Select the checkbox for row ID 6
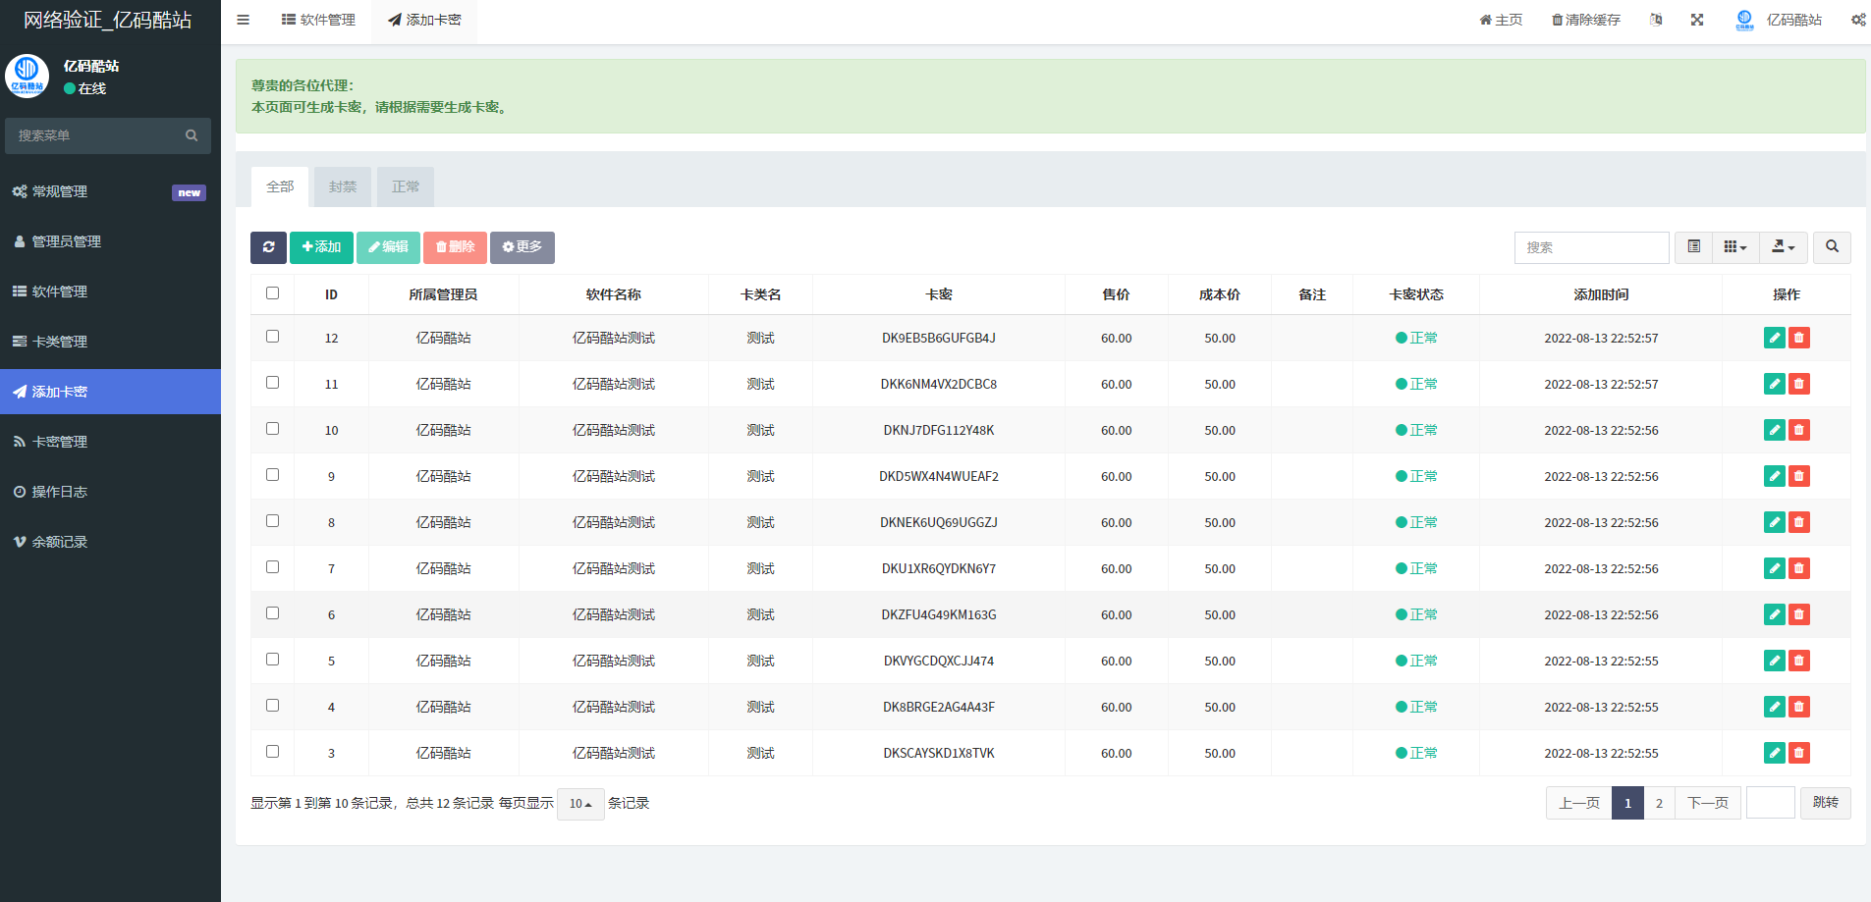The width and height of the screenshot is (1871, 902). 273,613
